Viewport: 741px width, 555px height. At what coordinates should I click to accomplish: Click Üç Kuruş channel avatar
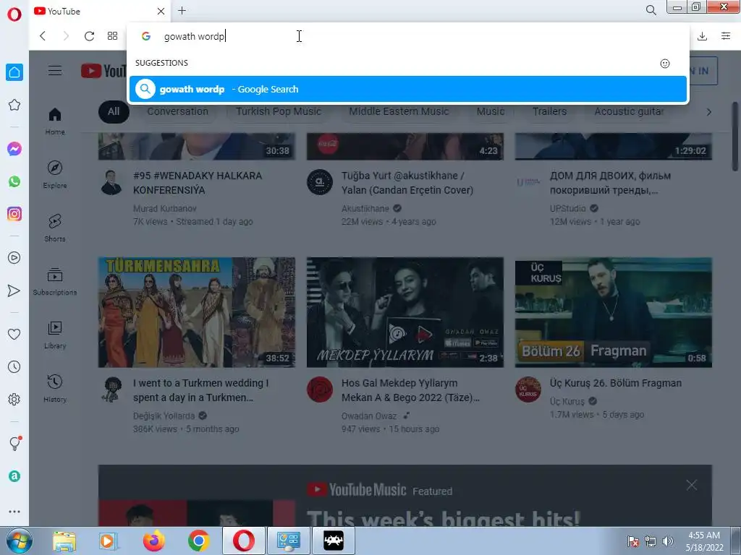[x=528, y=390]
